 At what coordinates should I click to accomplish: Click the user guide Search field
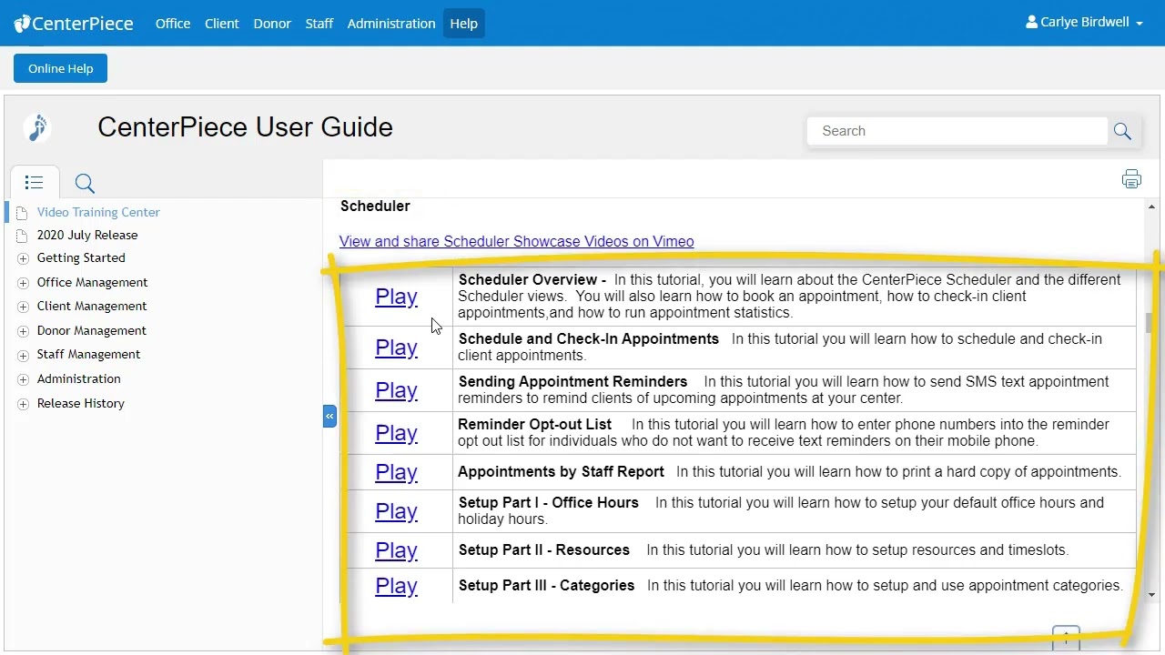coord(957,131)
